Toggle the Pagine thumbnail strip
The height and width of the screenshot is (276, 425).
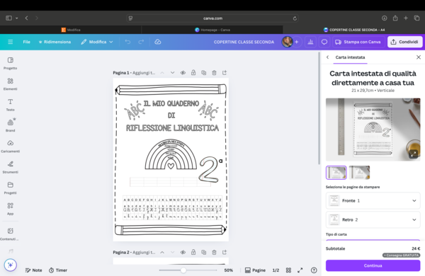(255, 270)
